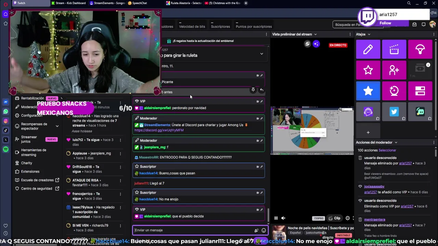The height and width of the screenshot is (246, 438).
Task: Switch to Stream - Kick Dashboard tab
Action: [69, 3]
